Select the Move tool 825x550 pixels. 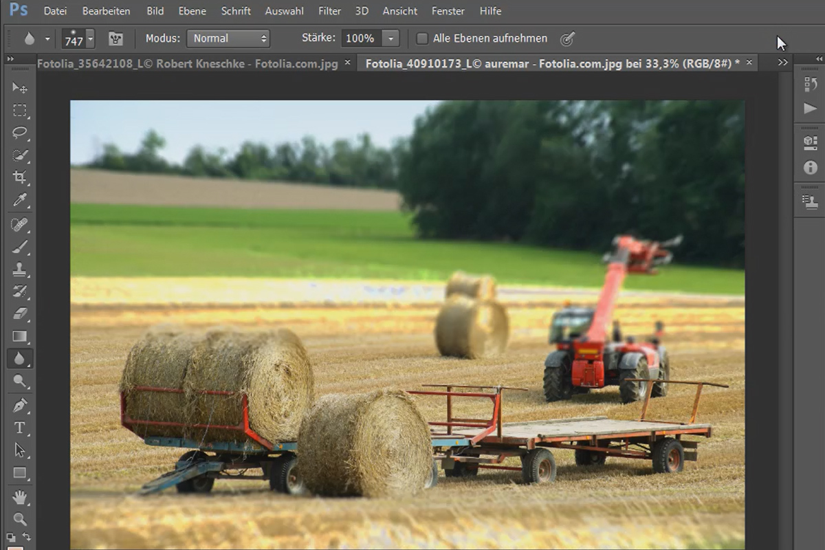(x=20, y=88)
